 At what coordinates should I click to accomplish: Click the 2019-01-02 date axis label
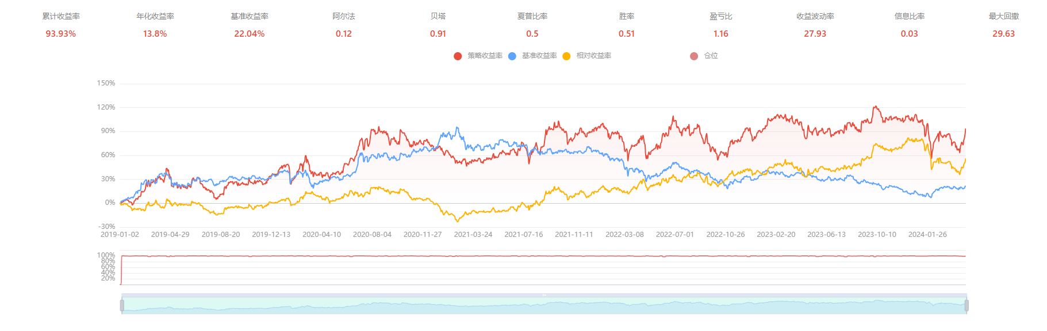(x=120, y=235)
